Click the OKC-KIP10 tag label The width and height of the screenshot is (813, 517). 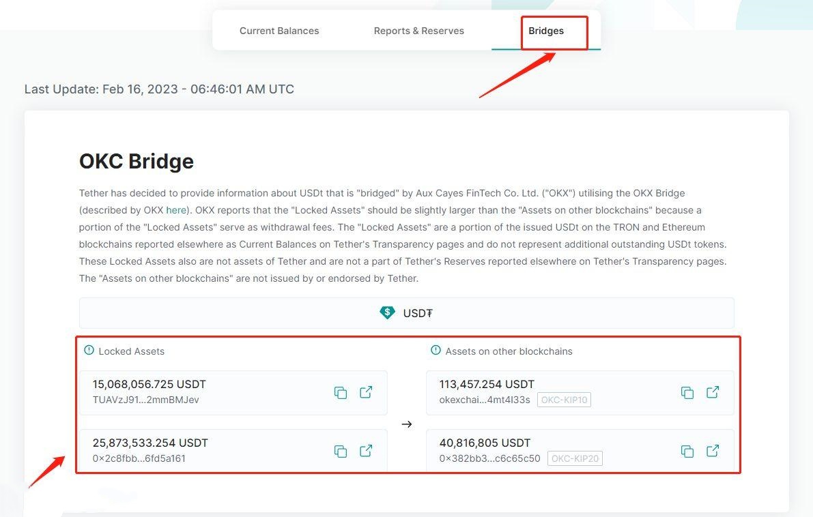pyautogui.click(x=564, y=400)
